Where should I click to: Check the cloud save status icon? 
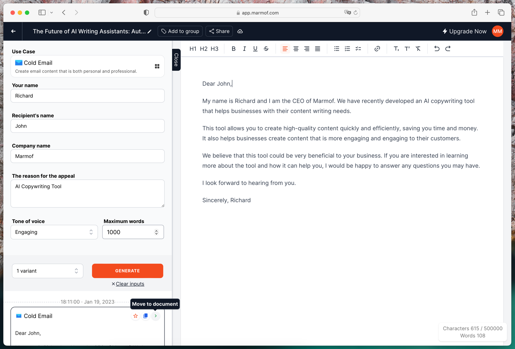(240, 31)
